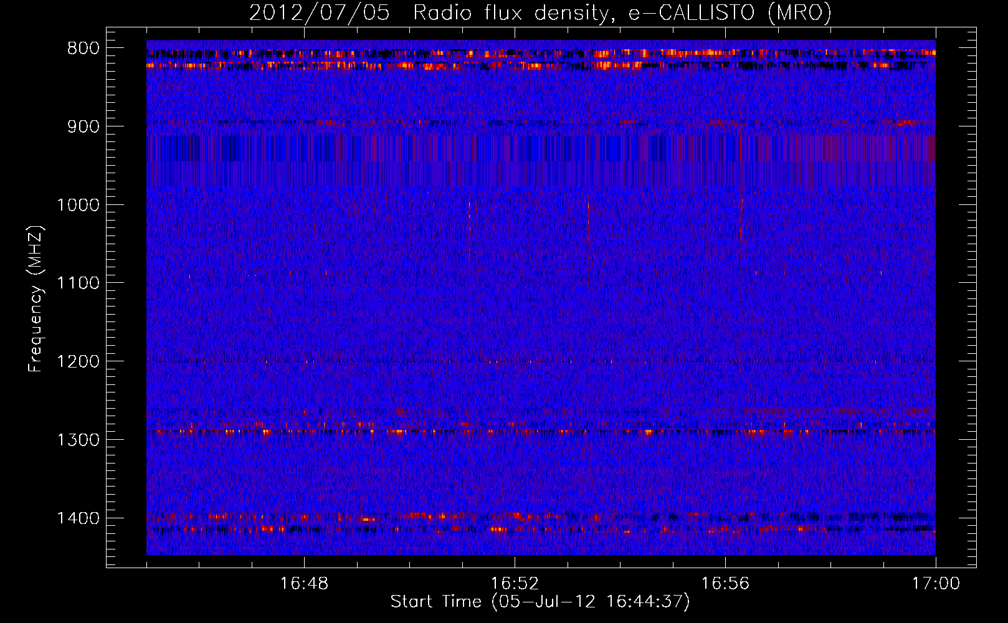Click the wide interference band between 900 and 1000 MHz
The image size is (1008, 623).
click(x=541, y=161)
